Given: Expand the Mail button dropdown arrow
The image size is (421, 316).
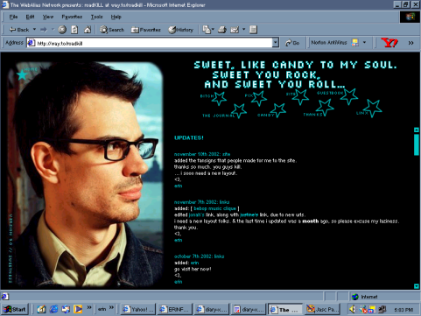Looking at the screenshot, I should [x=244, y=29].
